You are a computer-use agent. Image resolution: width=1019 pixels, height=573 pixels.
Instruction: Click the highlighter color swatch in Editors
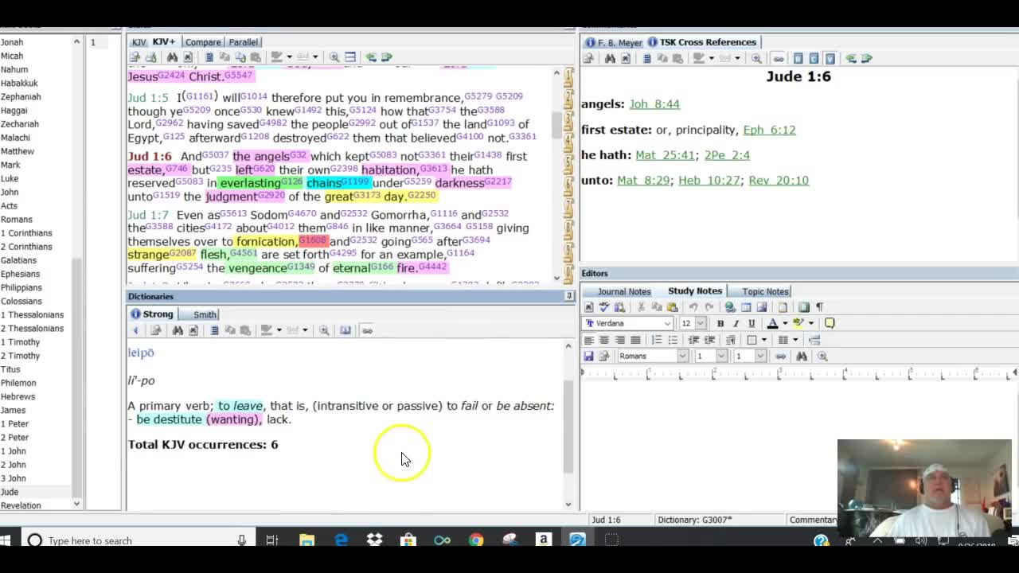798,323
